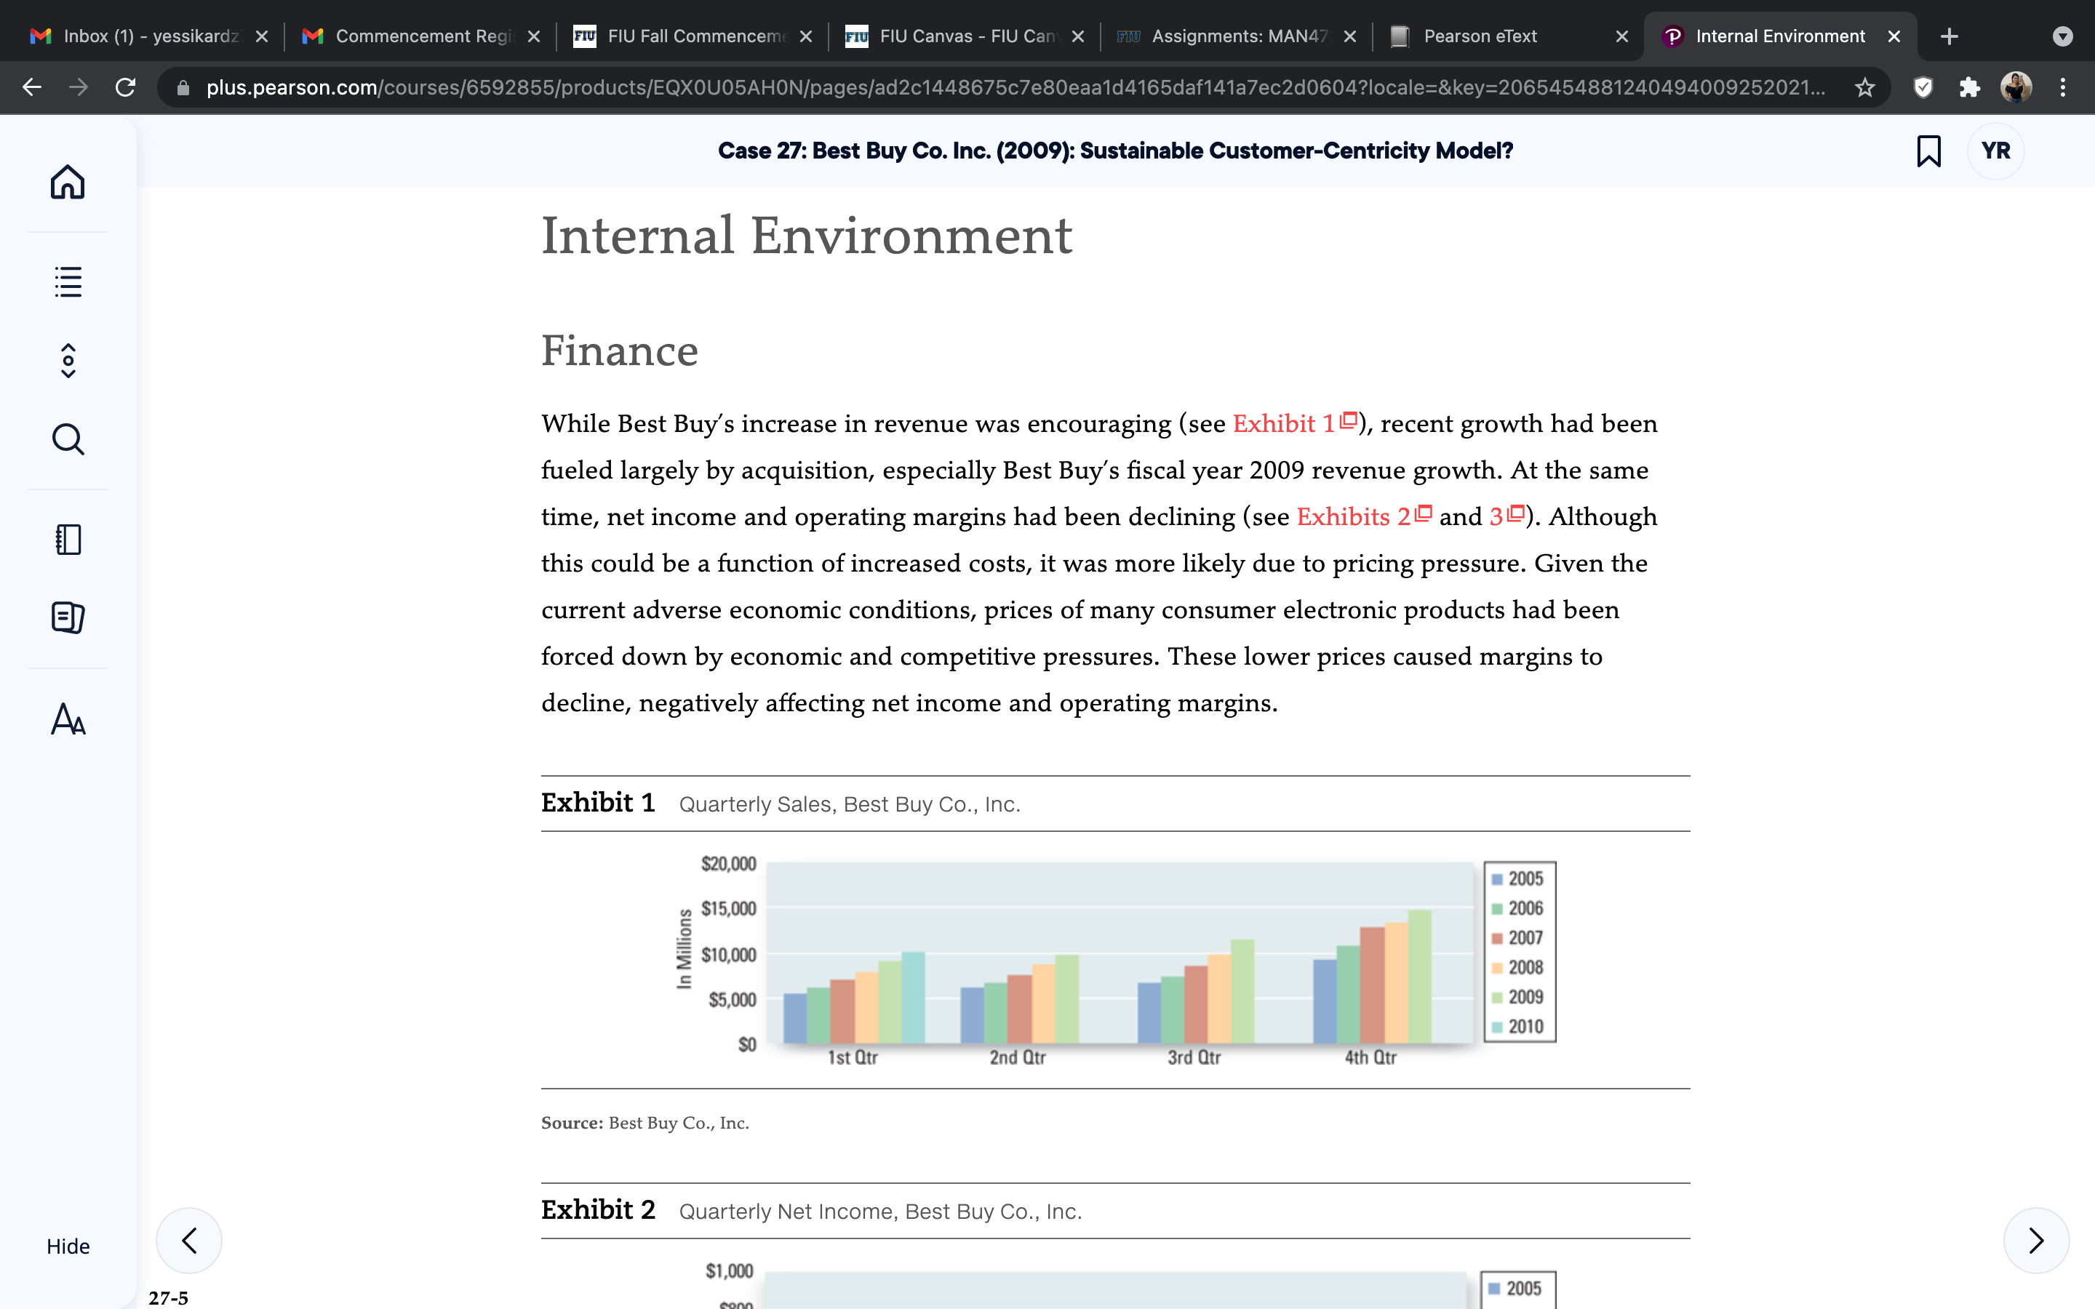Open the text size display settings

tap(68, 718)
